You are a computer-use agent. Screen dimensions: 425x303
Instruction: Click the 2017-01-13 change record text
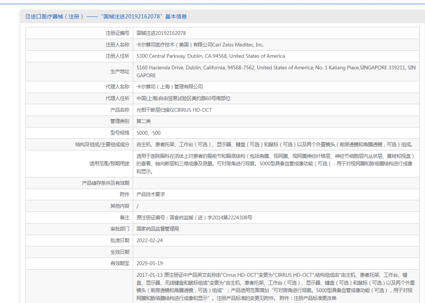pos(275,286)
